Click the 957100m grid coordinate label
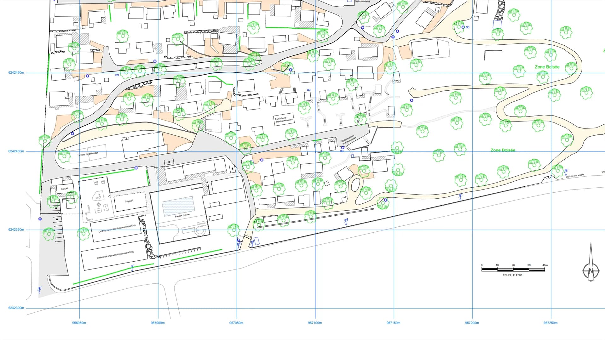This screenshot has width=605, height=340. pos(315,323)
